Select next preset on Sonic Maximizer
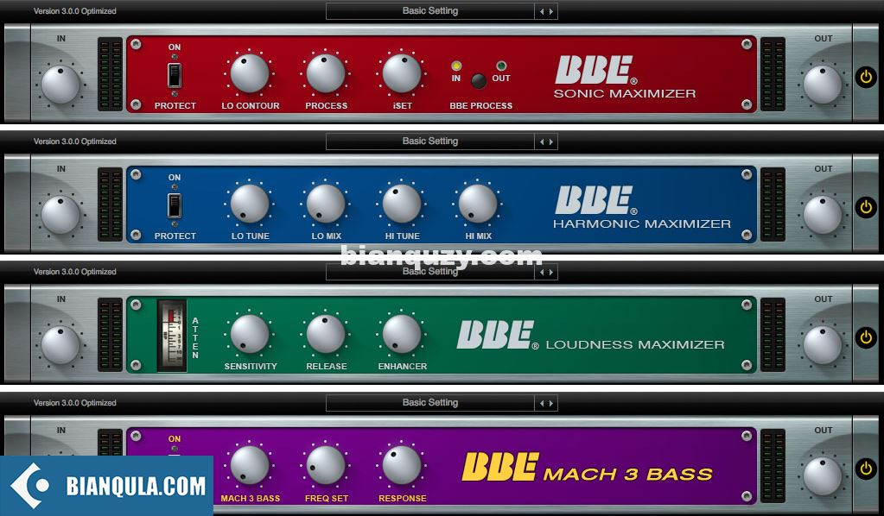 550,11
